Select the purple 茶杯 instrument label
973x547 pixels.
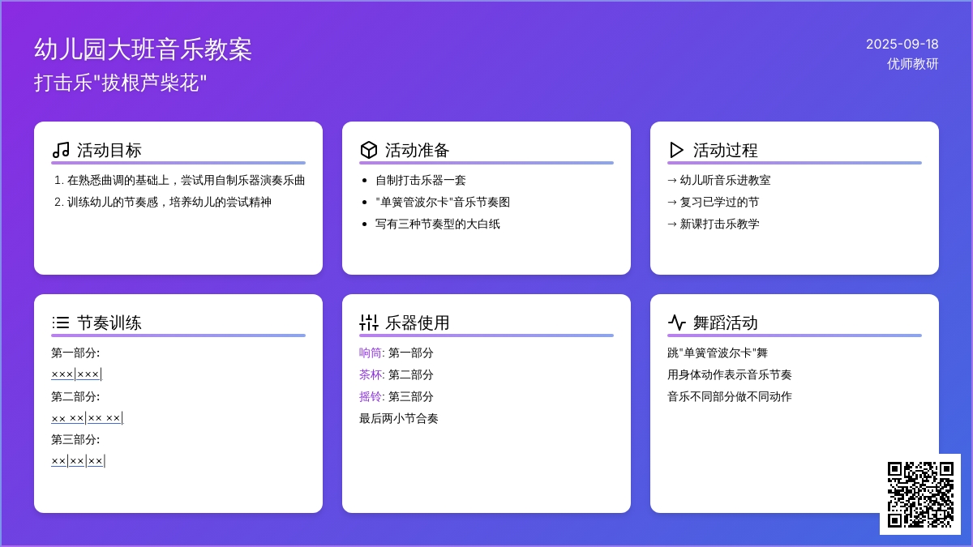(x=371, y=374)
